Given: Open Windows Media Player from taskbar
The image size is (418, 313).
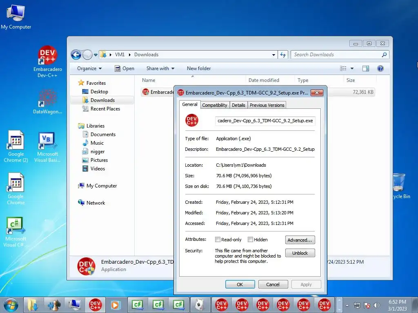Looking at the screenshot, I should coord(116,305).
